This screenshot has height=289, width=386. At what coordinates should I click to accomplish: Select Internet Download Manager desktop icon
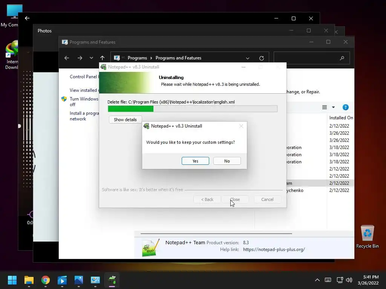click(x=12, y=55)
